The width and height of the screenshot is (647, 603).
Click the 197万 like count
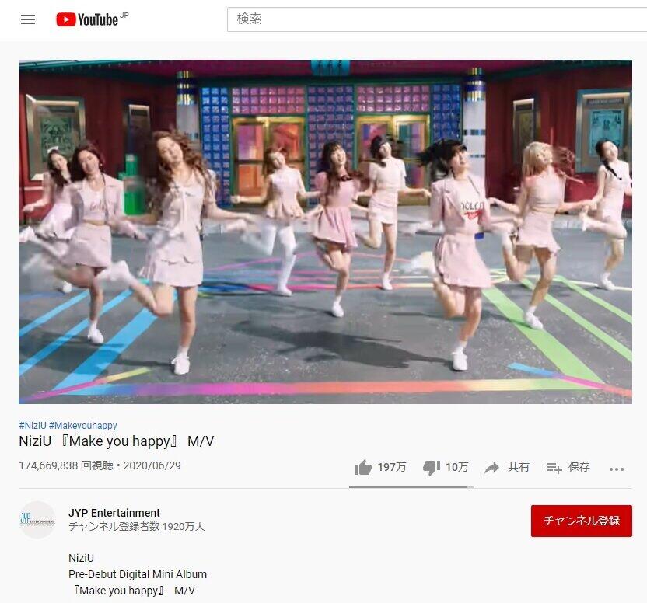click(392, 467)
